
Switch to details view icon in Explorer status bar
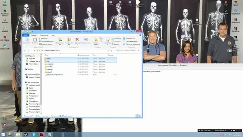pos(137,116)
